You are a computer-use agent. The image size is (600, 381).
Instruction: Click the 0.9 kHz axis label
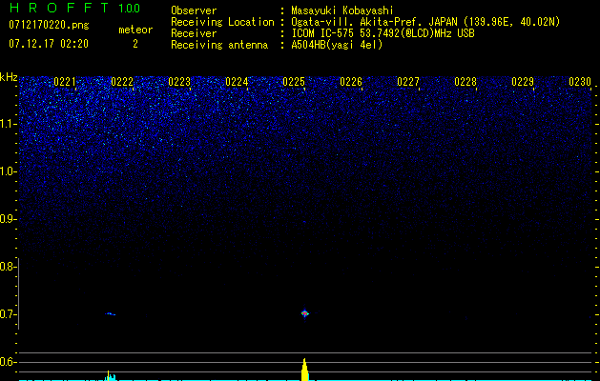click(8, 219)
